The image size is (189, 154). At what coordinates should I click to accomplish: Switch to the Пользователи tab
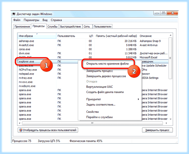[102, 27]
